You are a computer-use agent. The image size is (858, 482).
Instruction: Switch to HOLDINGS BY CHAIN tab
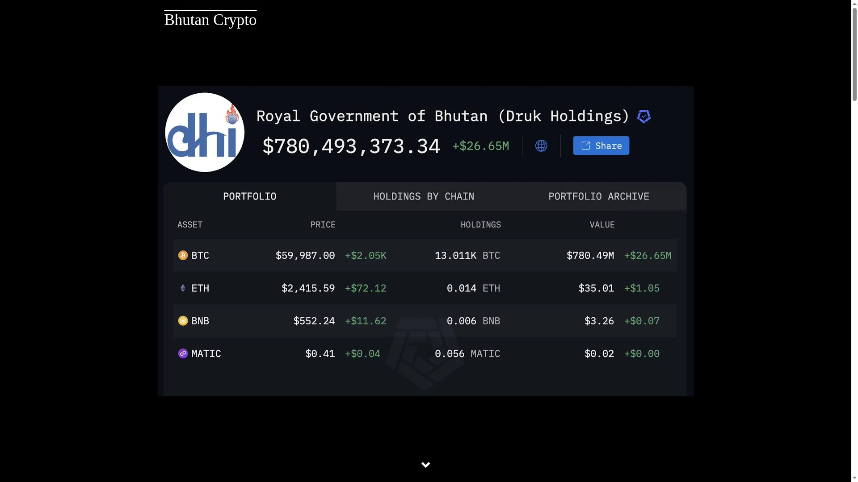(x=424, y=196)
